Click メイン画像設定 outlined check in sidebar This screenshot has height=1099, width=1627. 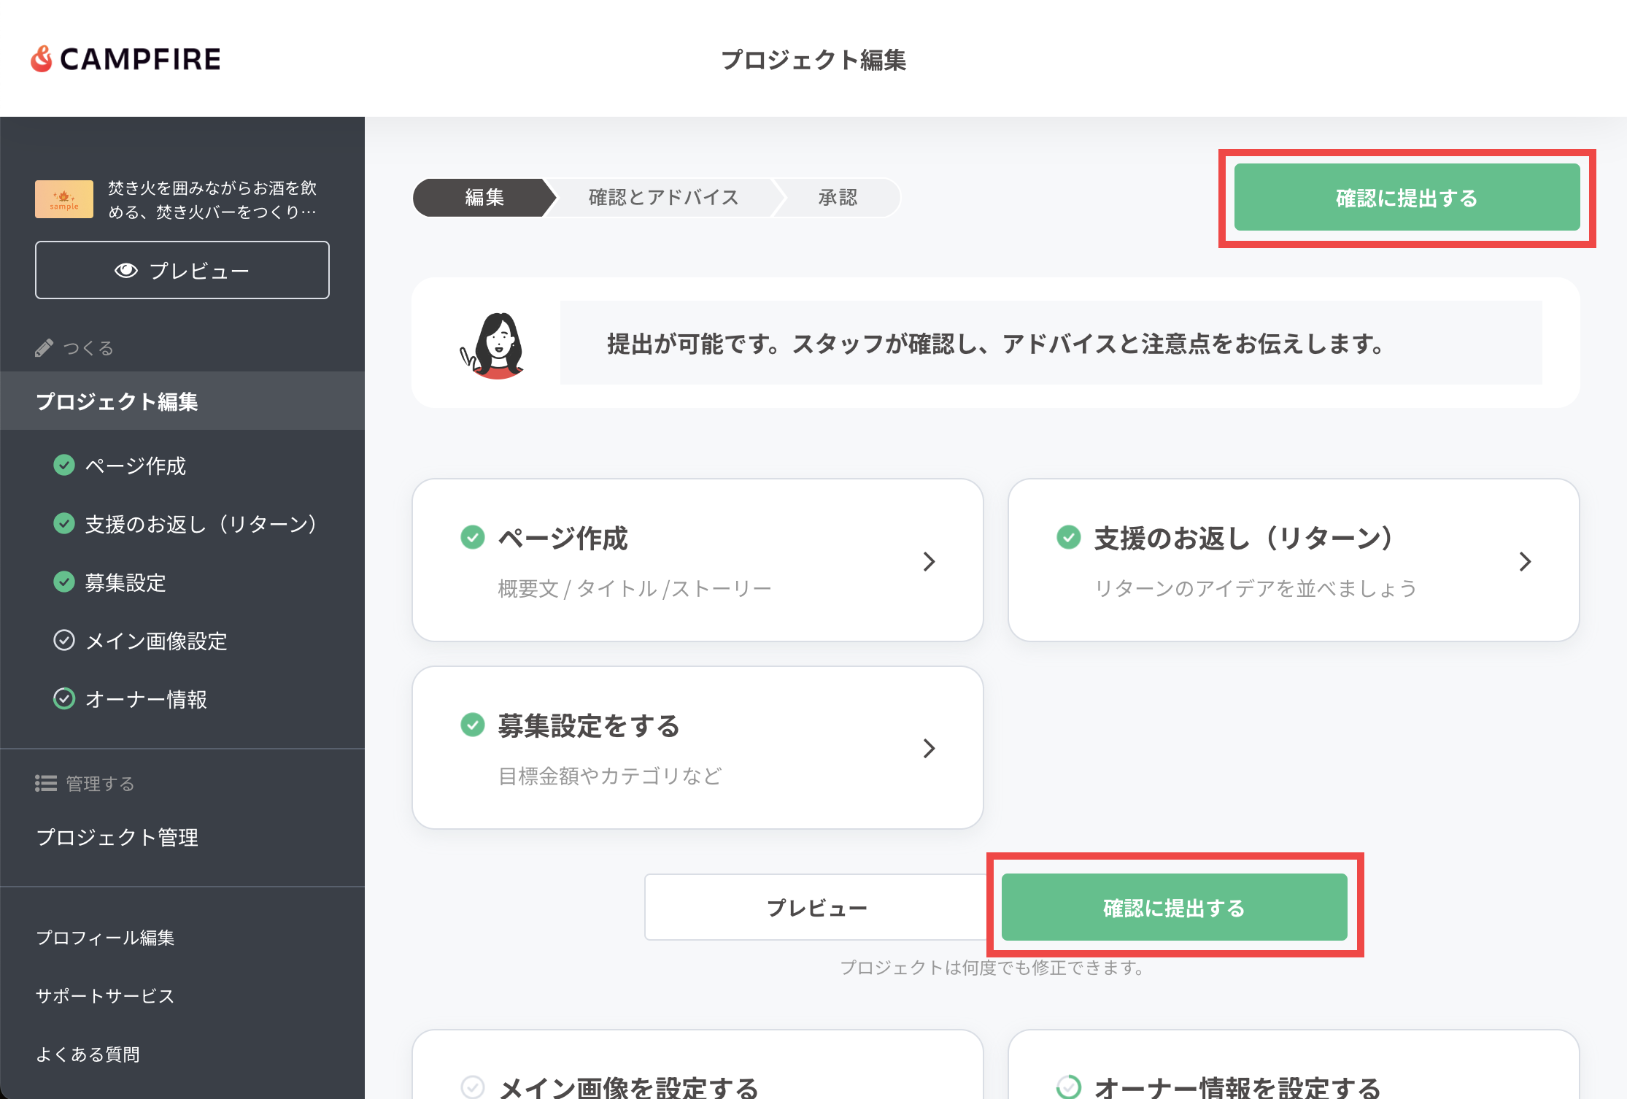[x=64, y=640]
